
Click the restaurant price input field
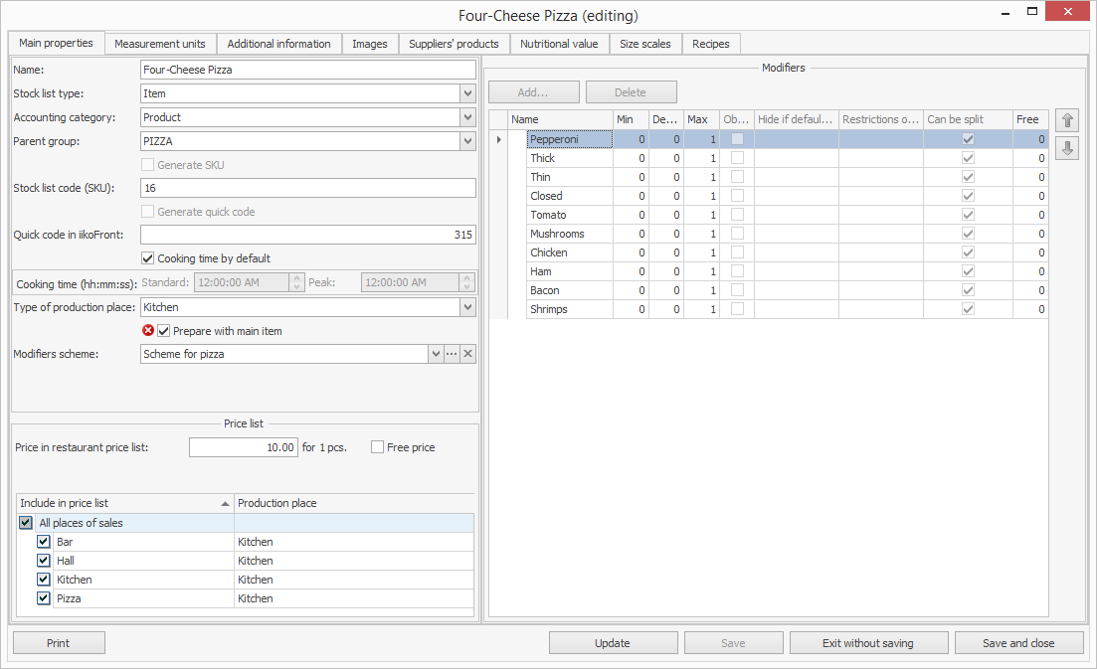[x=243, y=447]
